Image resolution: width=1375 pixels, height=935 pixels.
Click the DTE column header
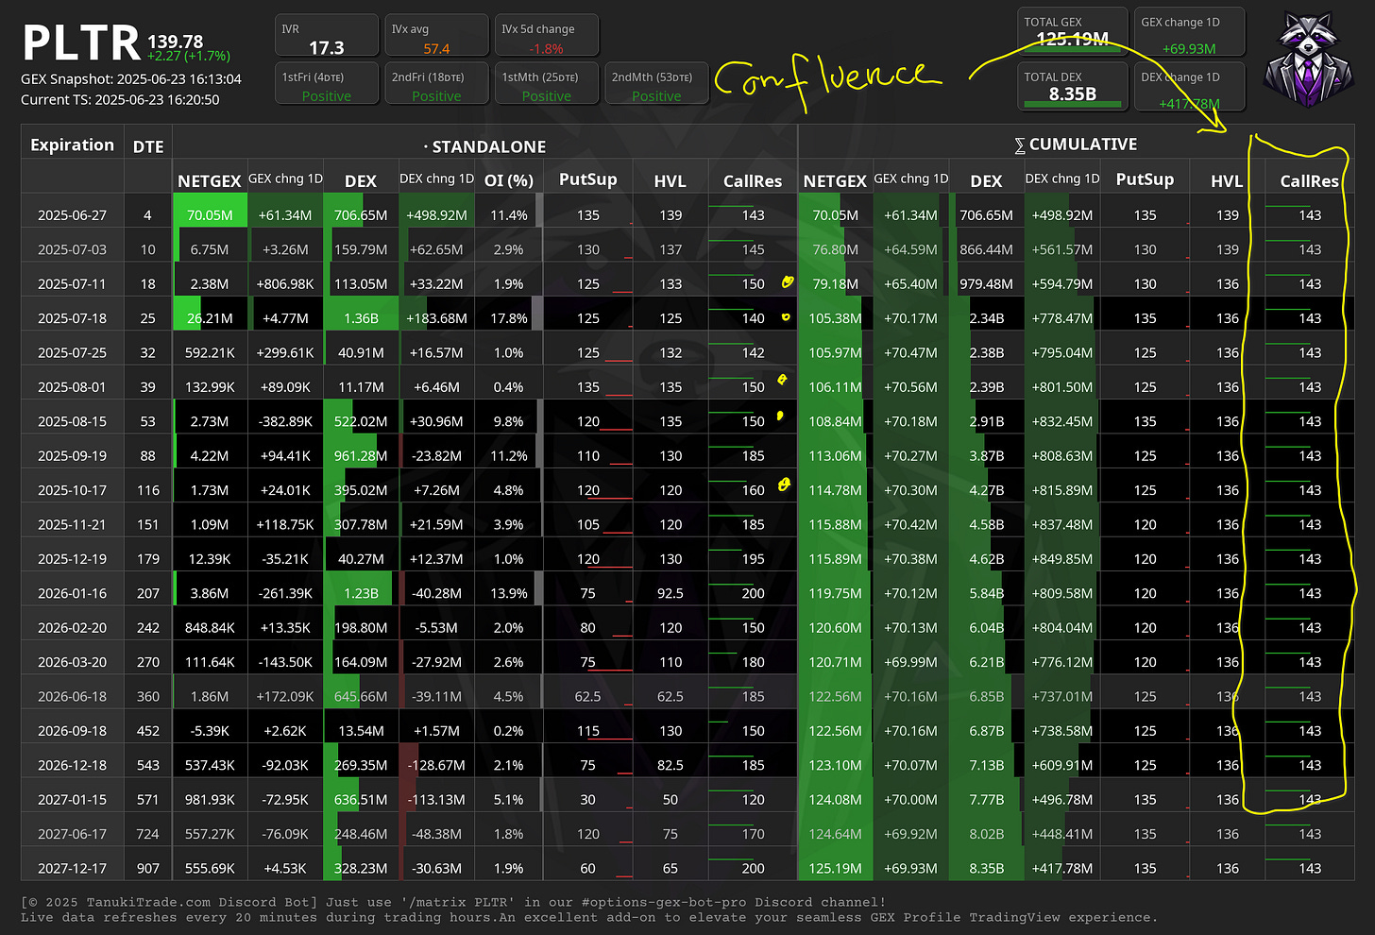click(x=148, y=146)
